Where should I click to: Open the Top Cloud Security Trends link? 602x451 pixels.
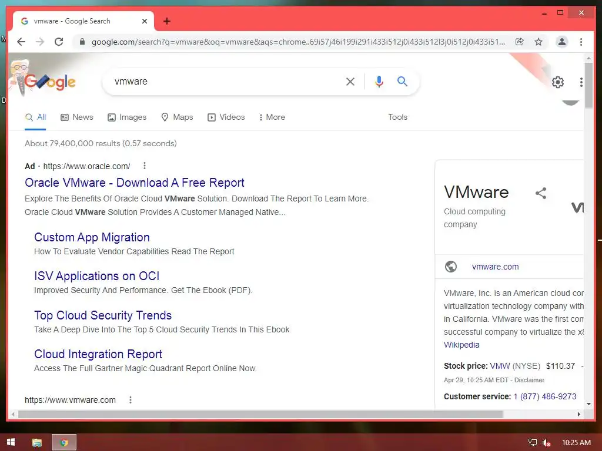pos(103,315)
